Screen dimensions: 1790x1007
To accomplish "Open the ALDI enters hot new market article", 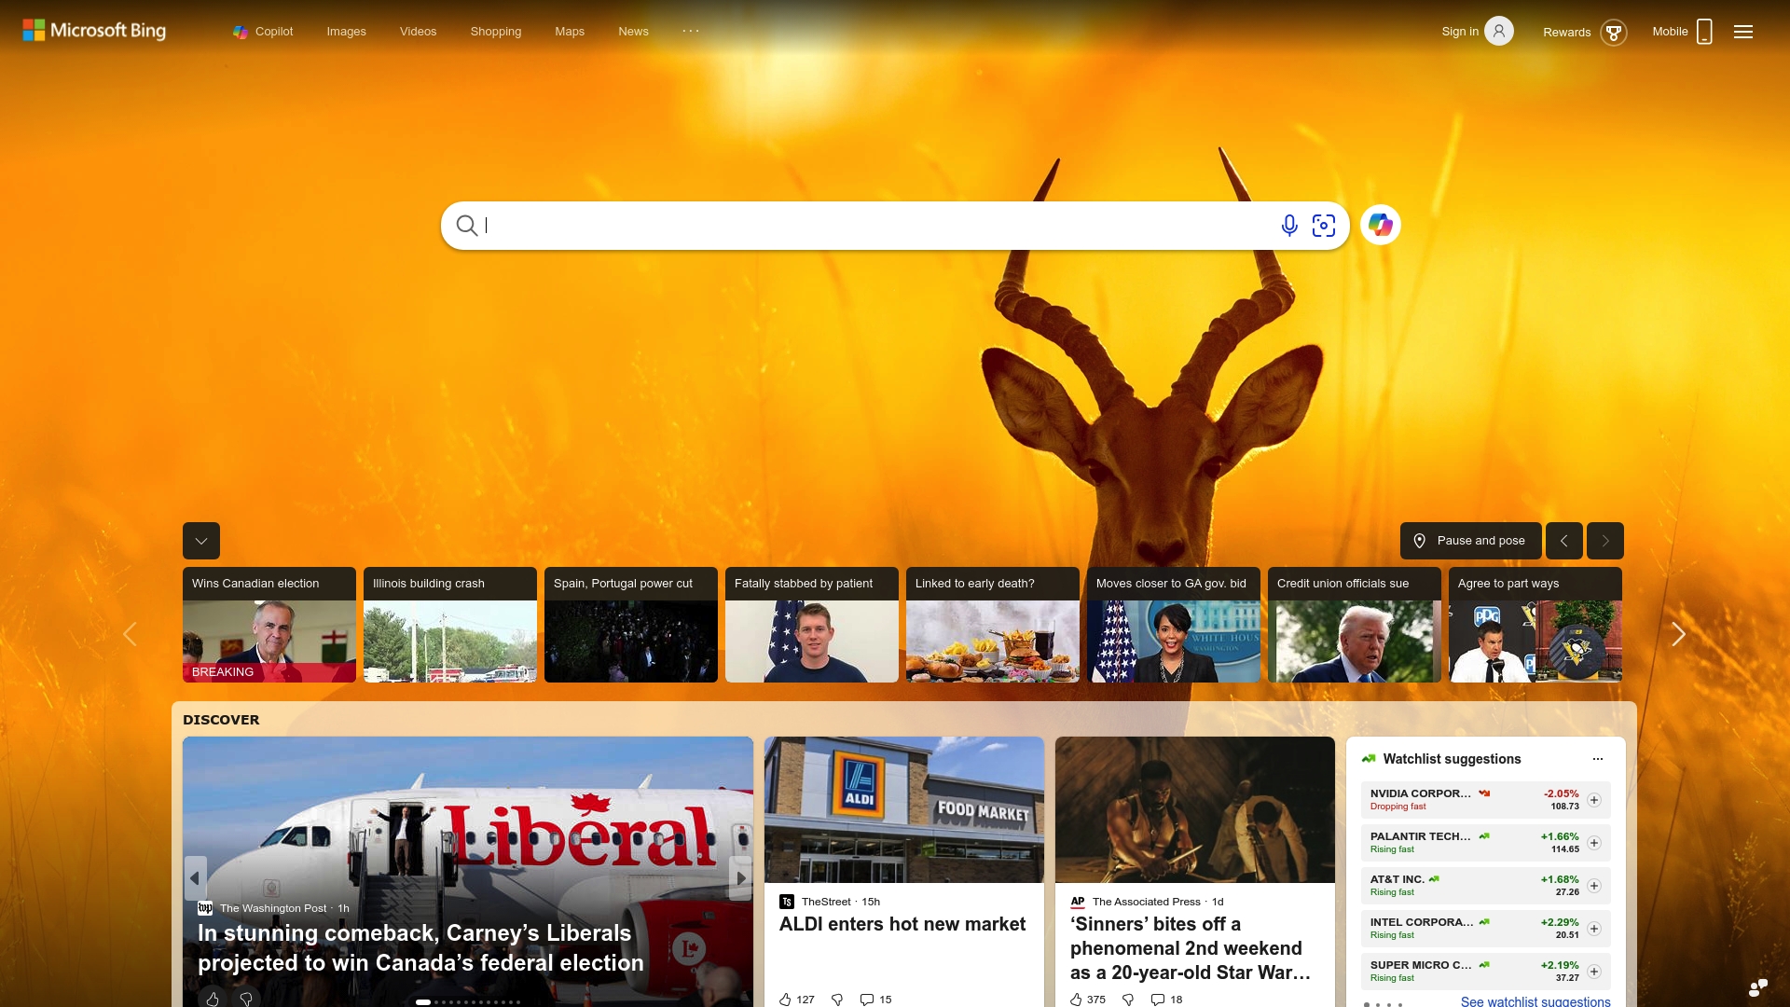I will (902, 924).
